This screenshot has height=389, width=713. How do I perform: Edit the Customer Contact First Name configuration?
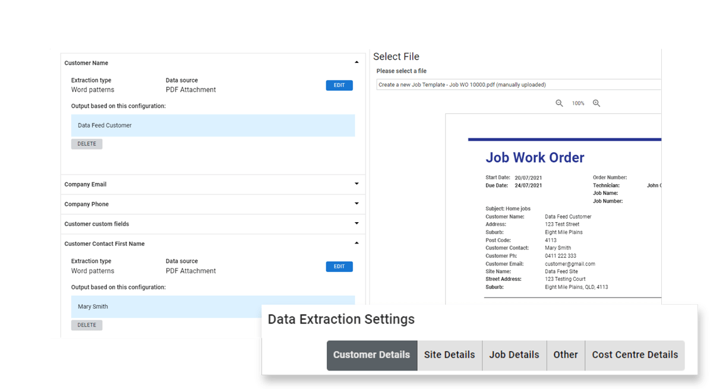[x=339, y=267]
